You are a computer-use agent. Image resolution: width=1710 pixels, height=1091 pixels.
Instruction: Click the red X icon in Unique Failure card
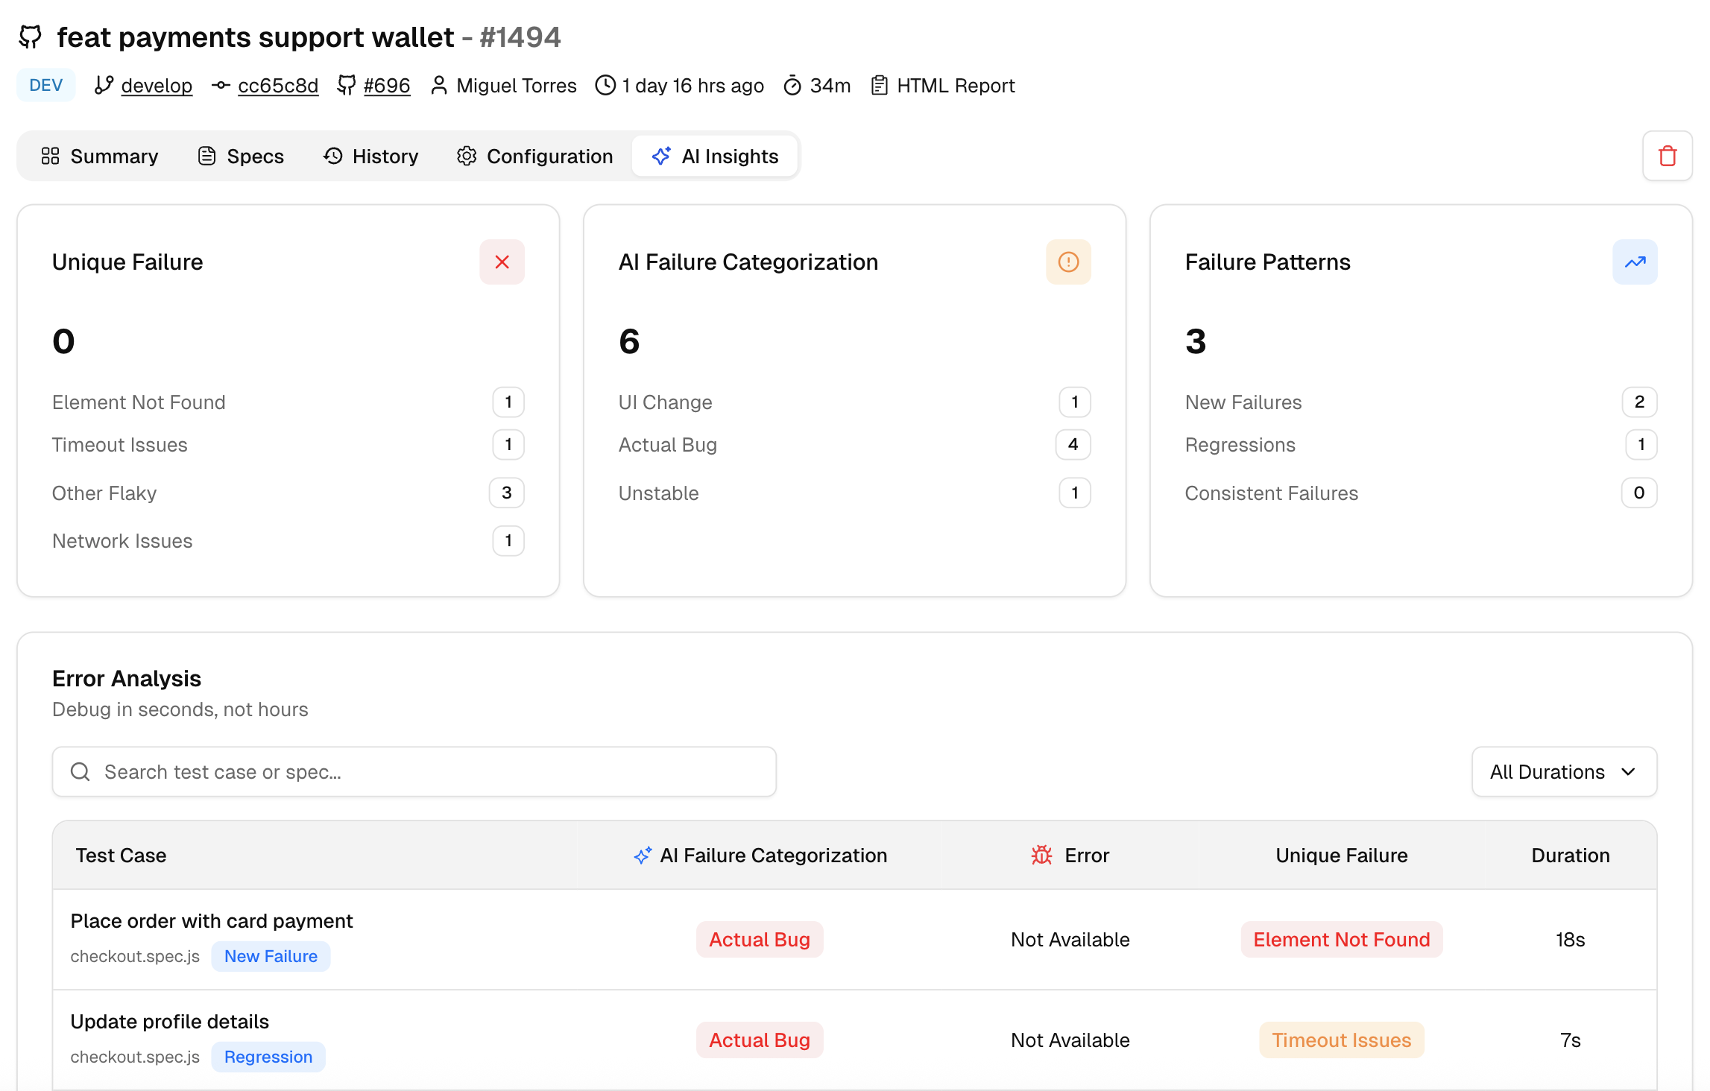[x=502, y=262]
